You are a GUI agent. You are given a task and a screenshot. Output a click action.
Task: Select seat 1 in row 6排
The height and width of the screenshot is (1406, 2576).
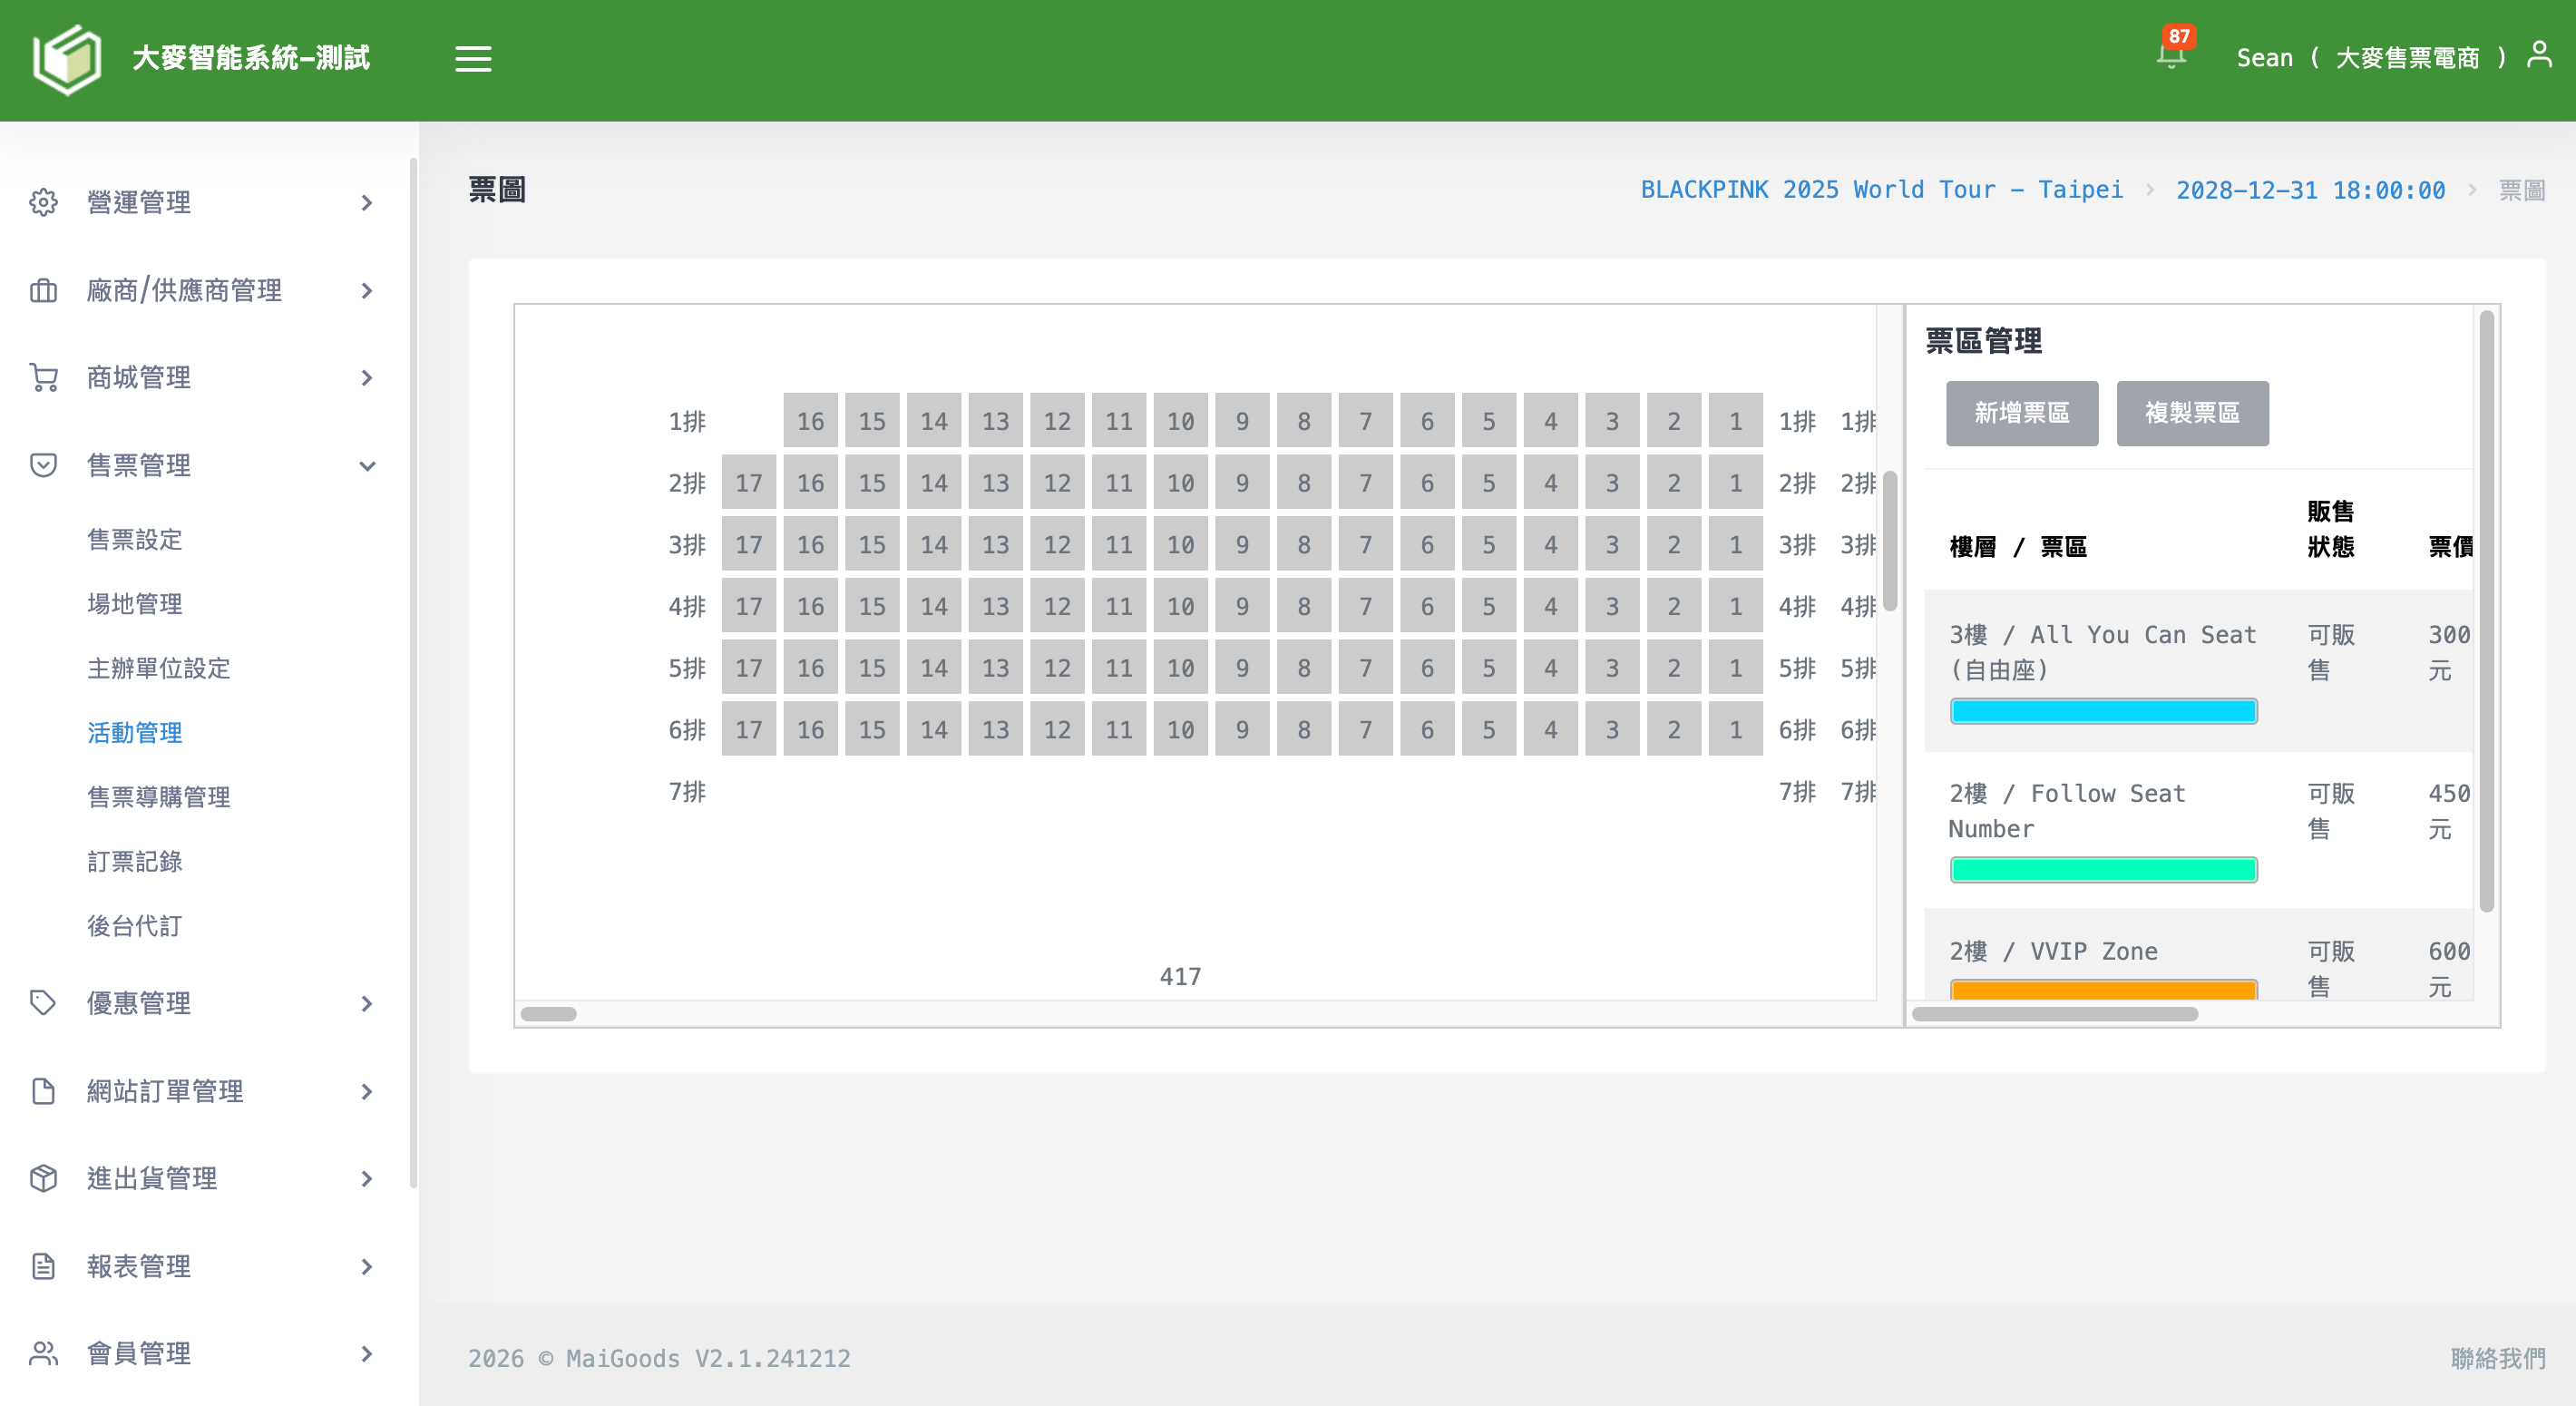1735,730
